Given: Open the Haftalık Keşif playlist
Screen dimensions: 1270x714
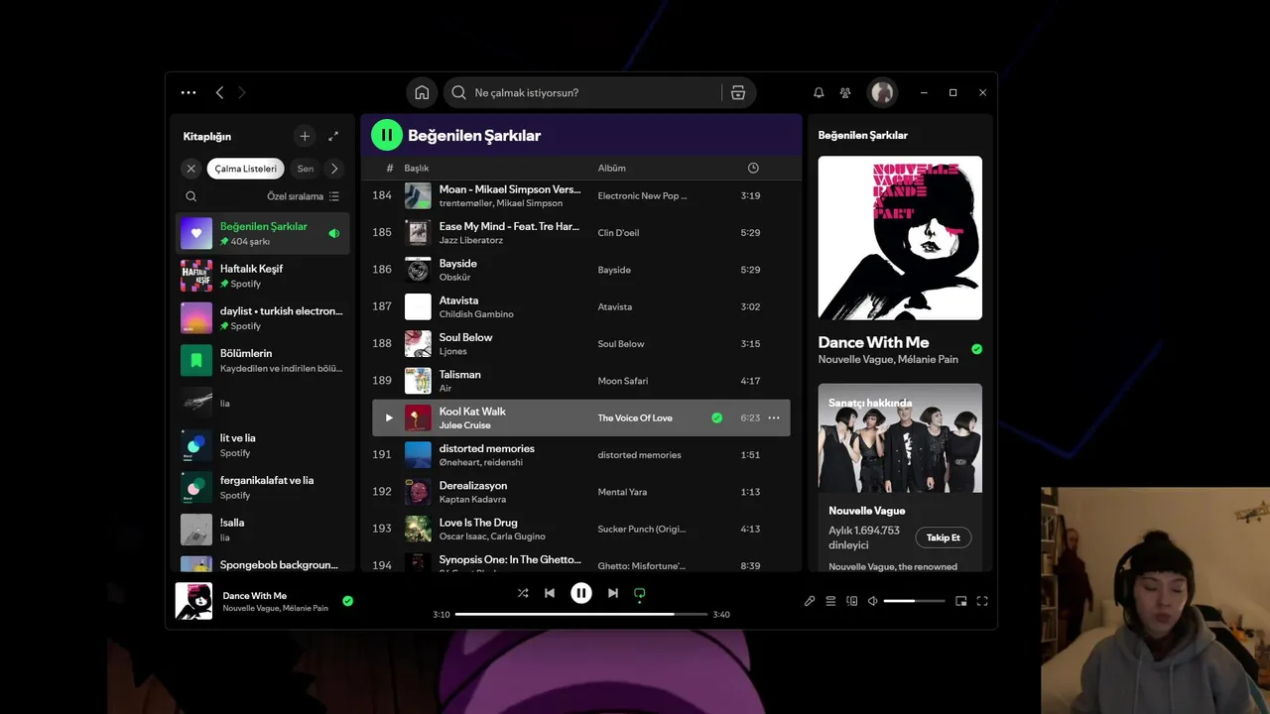Looking at the screenshot, I should pyautogui.click(x=263, y=276).
